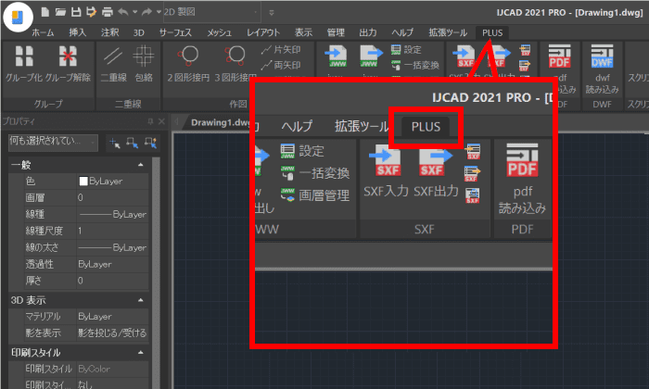Switch to the 注釈 ribbon tab
This screenshot has width=649, height=389.
tap(109, 32)
